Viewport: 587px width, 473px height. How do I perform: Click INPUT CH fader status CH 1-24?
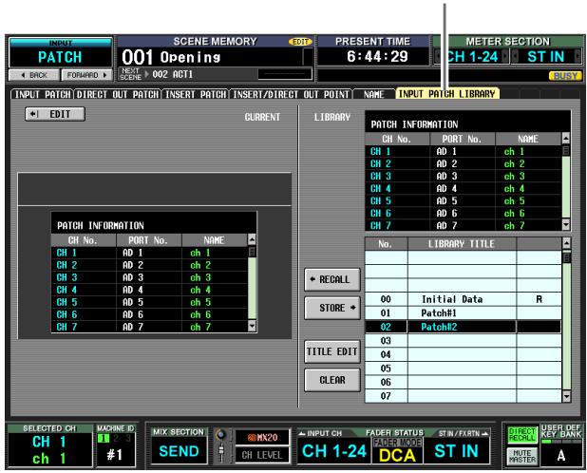[334, 451]
